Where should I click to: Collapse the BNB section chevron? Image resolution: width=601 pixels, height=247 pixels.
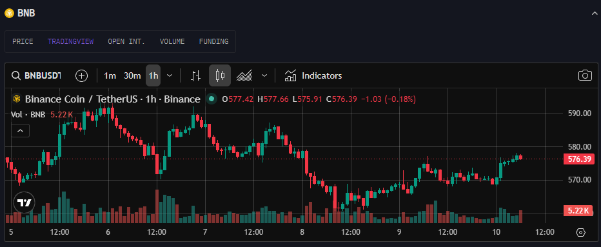click(595, 14)
